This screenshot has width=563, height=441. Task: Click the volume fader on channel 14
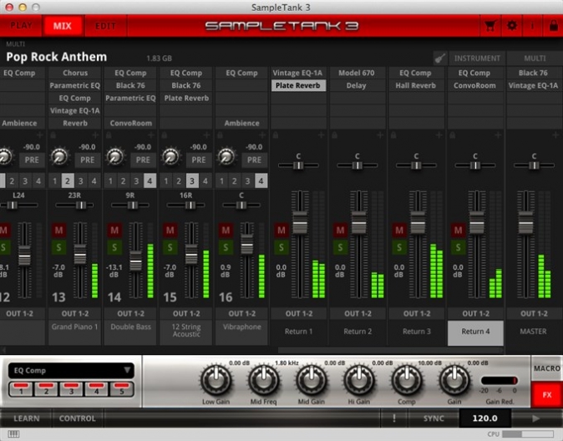135,261
